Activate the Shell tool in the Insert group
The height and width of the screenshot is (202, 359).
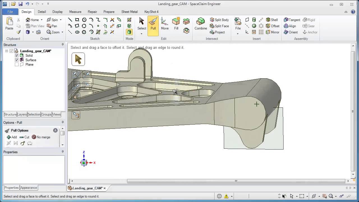272,20
